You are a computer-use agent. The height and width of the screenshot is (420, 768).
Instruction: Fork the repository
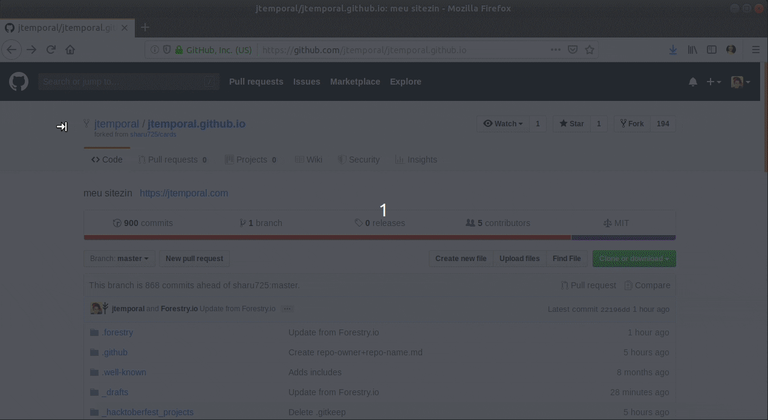coord(632,124)
